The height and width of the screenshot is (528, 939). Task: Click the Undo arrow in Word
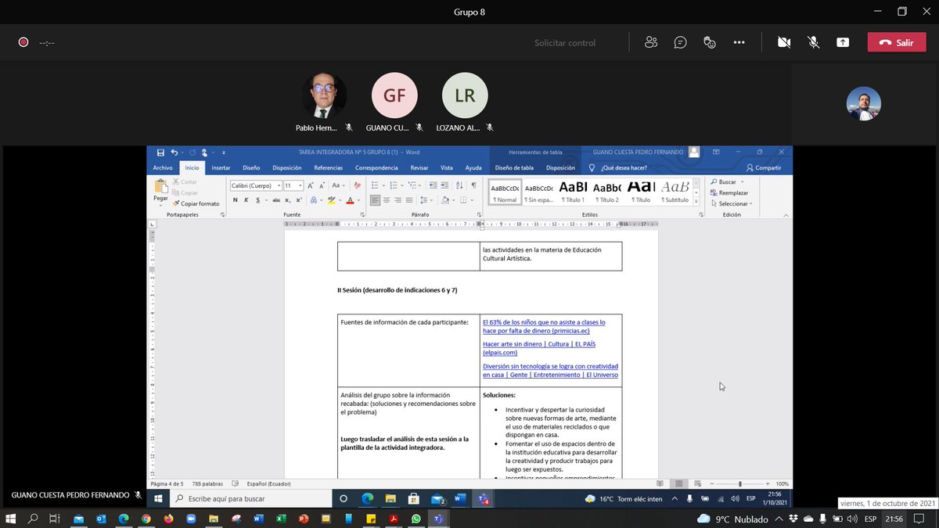[175, 153]
